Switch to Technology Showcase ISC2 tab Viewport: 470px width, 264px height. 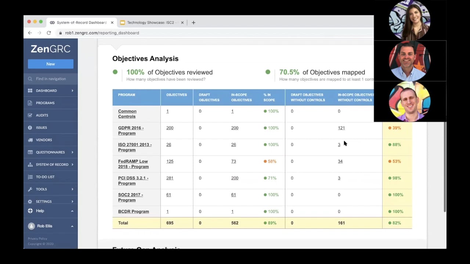point(150,22)
